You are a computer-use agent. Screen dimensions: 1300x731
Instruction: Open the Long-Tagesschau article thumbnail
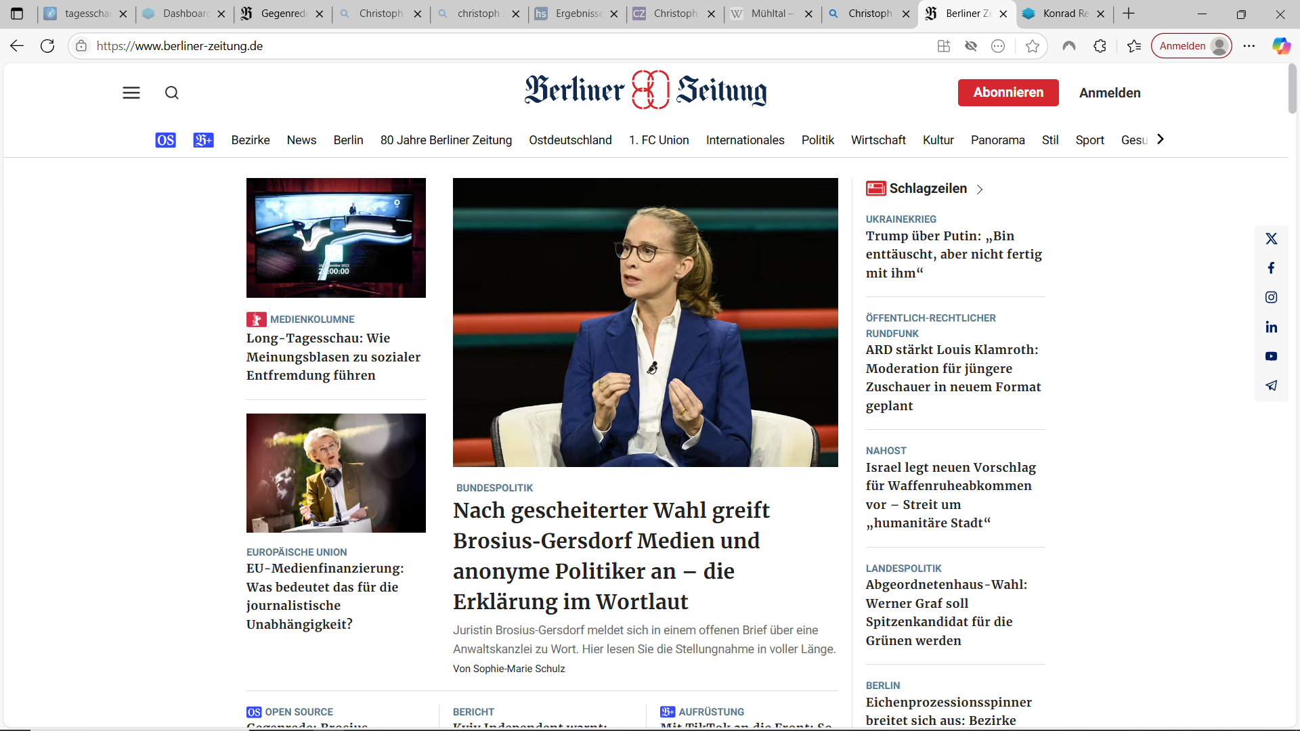336,238
